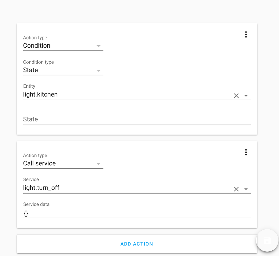The height and width of the screenshot is (256, 279).
Task: Open the Action type dropdown showing Call service
Action: [63, 164]
